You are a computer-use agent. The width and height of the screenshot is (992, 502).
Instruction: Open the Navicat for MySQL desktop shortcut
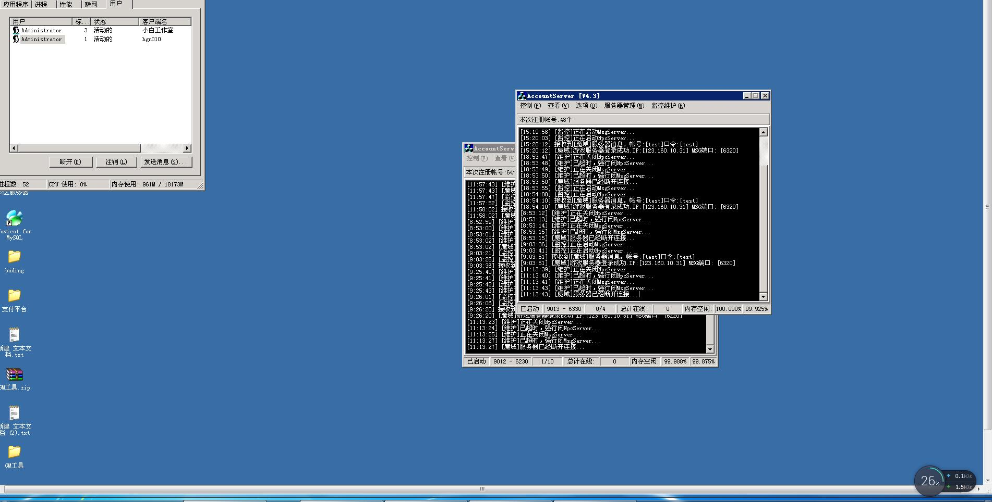[14, 218]
